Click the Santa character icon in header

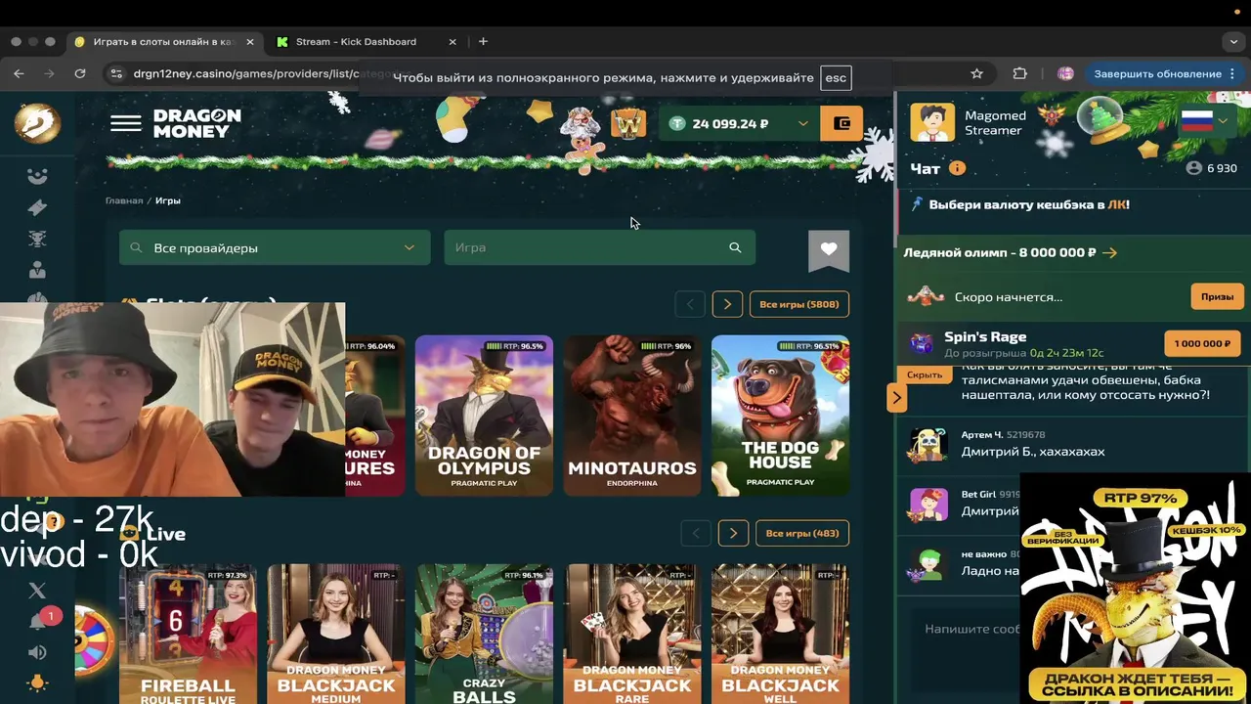(x=581, y=125)
